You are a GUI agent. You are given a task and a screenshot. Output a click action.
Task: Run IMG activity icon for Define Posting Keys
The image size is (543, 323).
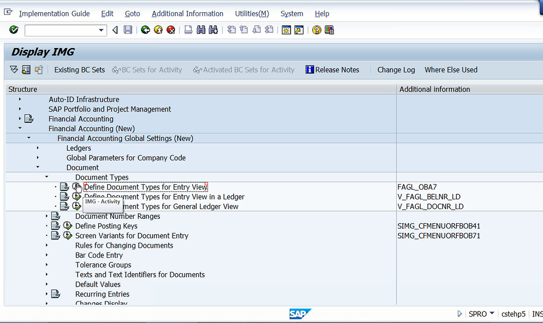(x=68, y=226)
